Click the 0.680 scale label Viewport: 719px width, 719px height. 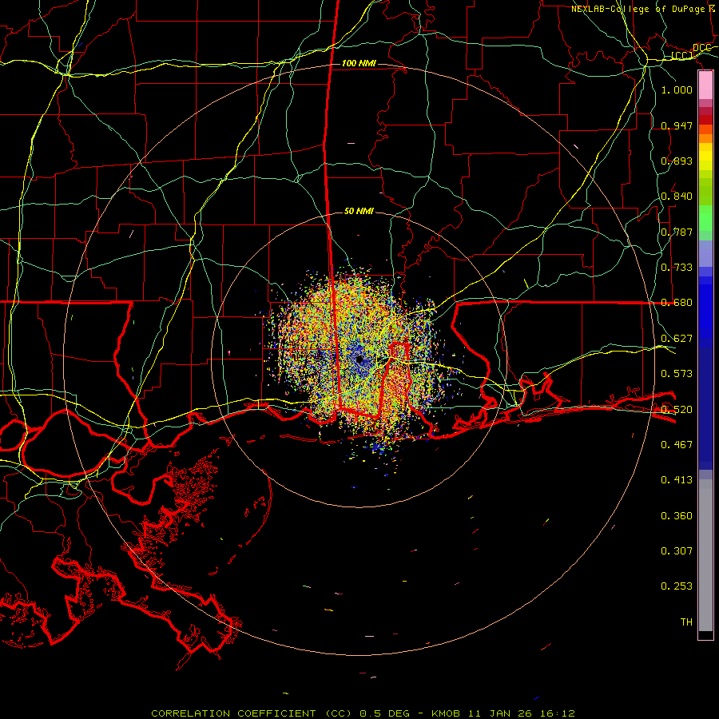point(677,303)
